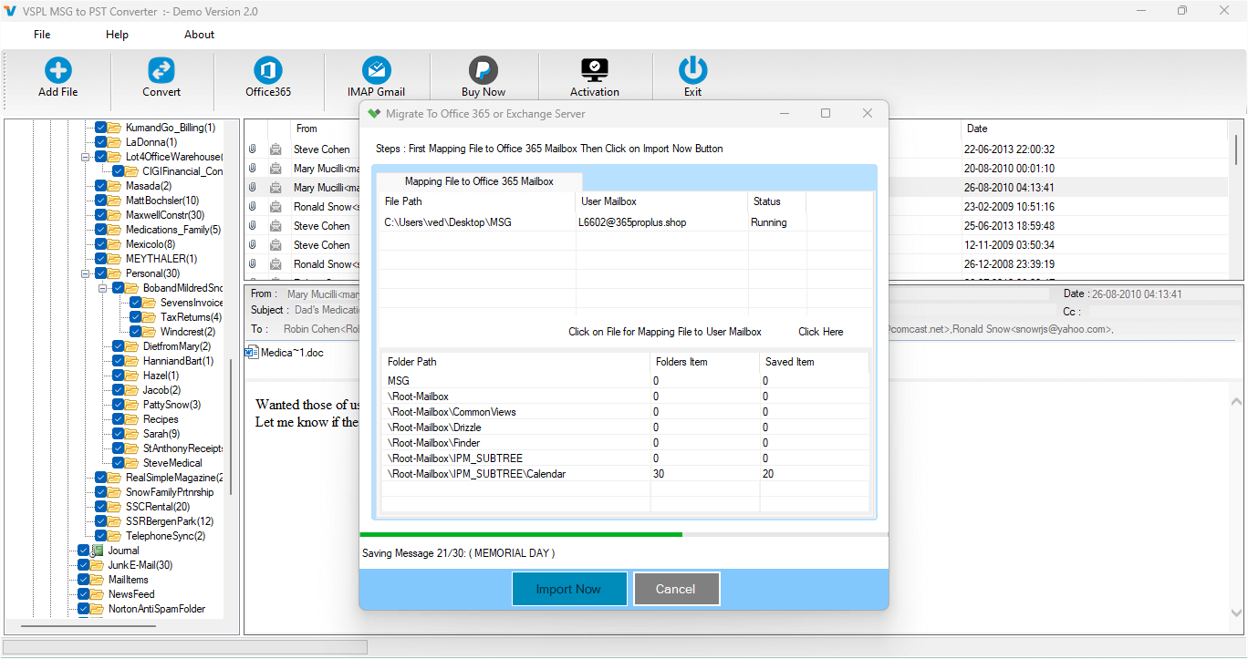1248x659 pixels.
Task: Click the Running status cell
Action: 768,222
